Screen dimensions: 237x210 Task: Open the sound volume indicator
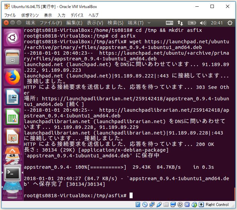pos(203,23)
